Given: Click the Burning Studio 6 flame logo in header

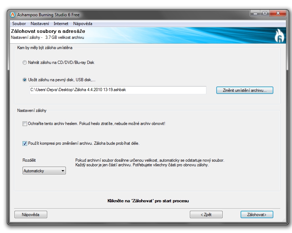Looking at the screenshot, I should coord(279,35).
